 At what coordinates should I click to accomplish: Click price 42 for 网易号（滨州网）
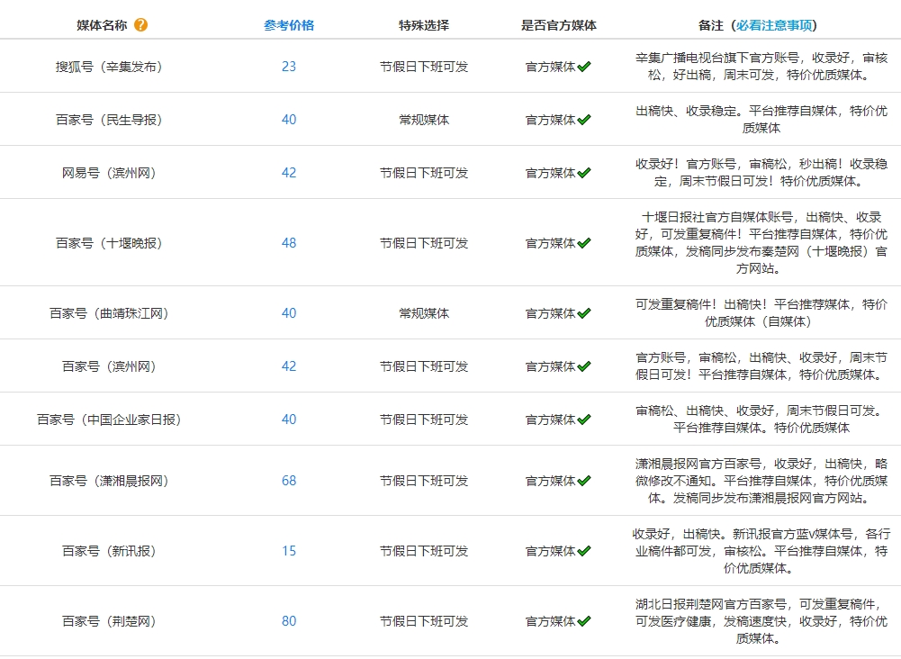289,172
